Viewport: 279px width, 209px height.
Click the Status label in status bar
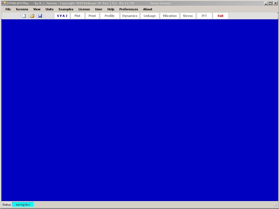[7, 205]
